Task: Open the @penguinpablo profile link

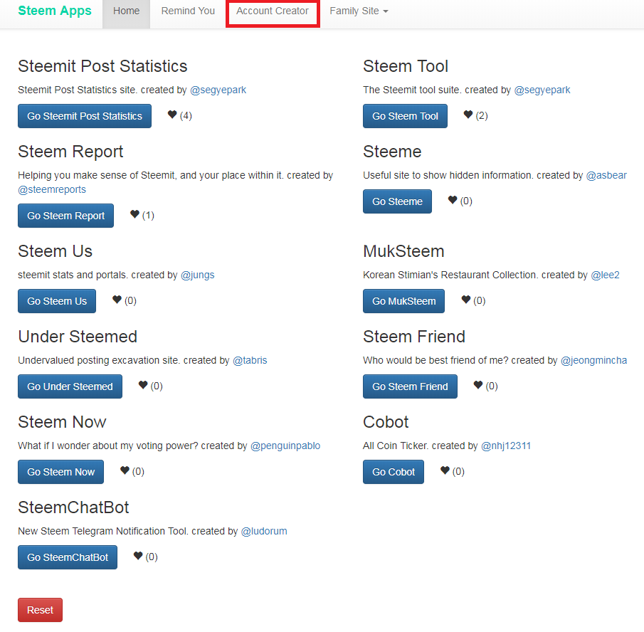Action: point(285,446)
